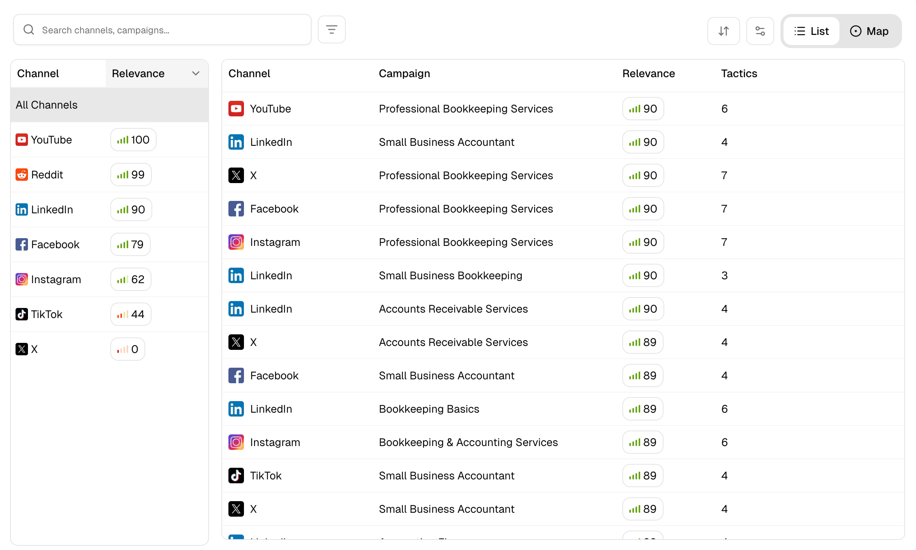Click the Channel column header
The width and height of the screenshot is (916, 550).
pos(249,73)
